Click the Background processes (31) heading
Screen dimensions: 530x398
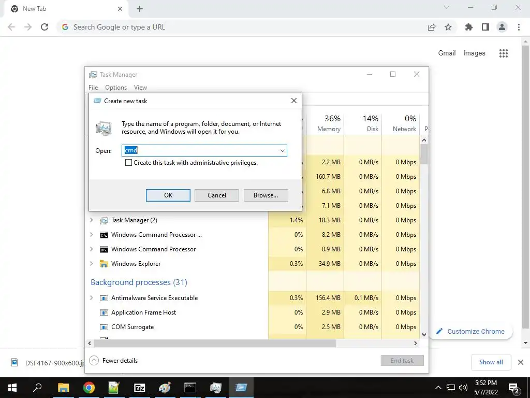(x=139, y=282)
